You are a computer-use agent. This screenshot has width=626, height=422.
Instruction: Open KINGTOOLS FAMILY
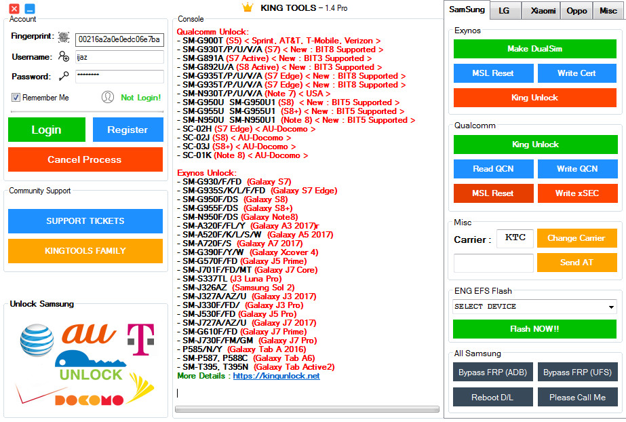85,251
